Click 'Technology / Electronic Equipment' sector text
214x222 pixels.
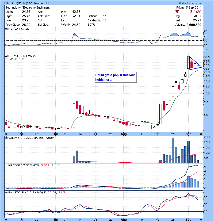coord(28,7)
